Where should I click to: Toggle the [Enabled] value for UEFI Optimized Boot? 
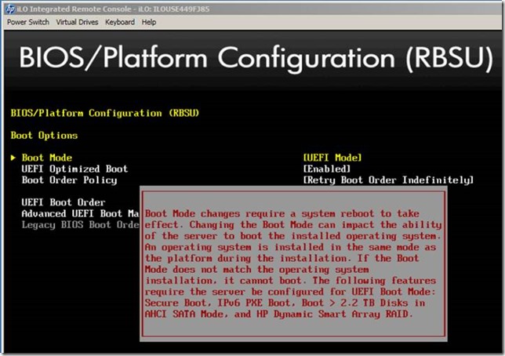(x=326, y=169)
